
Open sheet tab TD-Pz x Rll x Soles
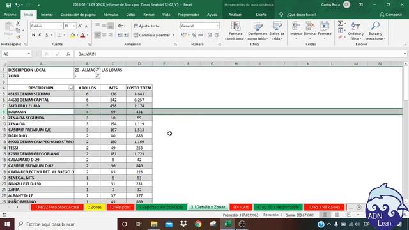[324, 207]
